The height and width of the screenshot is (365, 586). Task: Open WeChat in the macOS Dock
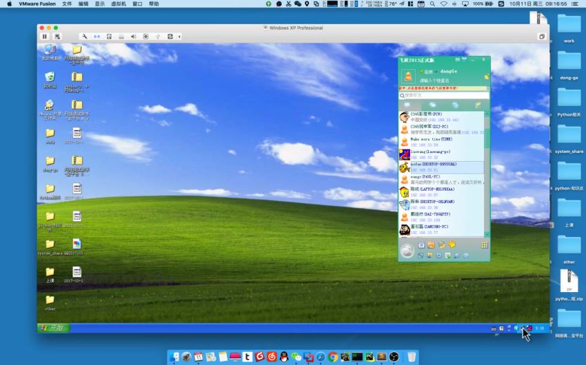point(296,357)
